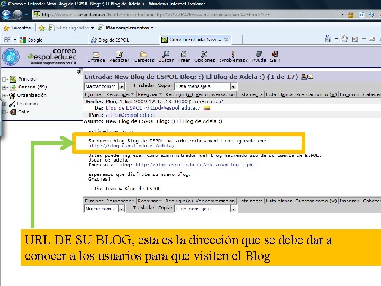Switch to the Blog de ESPOL tab
The image size is (381, 286).
click(x=124, y=40)
